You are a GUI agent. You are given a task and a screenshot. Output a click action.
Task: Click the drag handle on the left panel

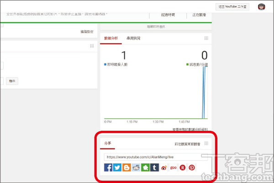92,46
